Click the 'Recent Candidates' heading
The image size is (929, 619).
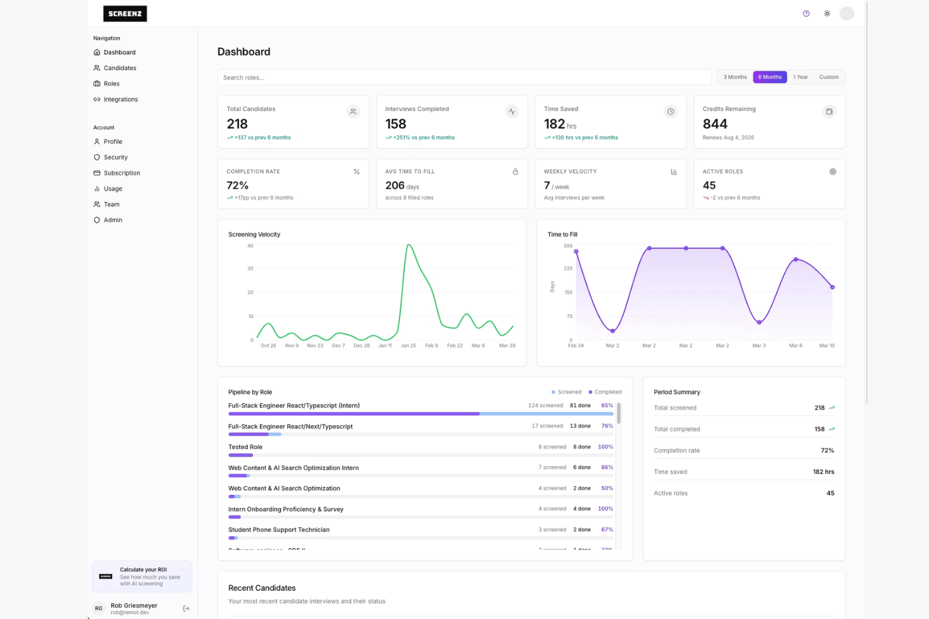pyautogui.click(x=262, y=588)
